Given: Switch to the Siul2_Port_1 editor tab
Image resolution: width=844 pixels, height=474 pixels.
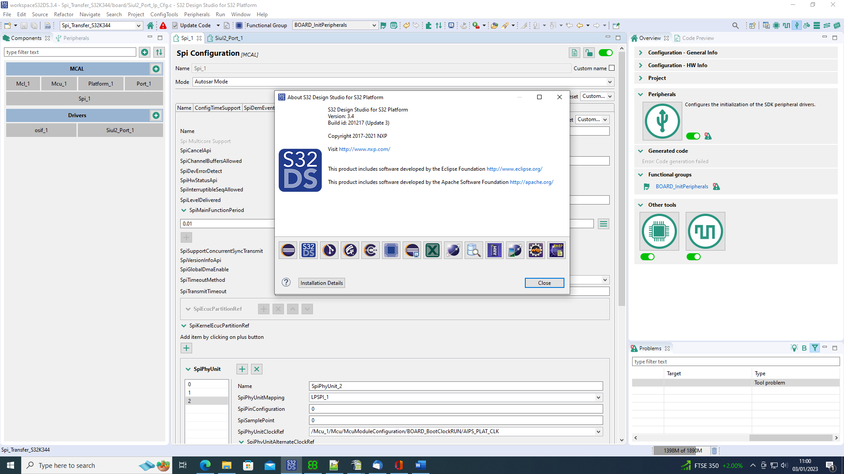Looking at the screenshot, I should (x=229, y=38).
